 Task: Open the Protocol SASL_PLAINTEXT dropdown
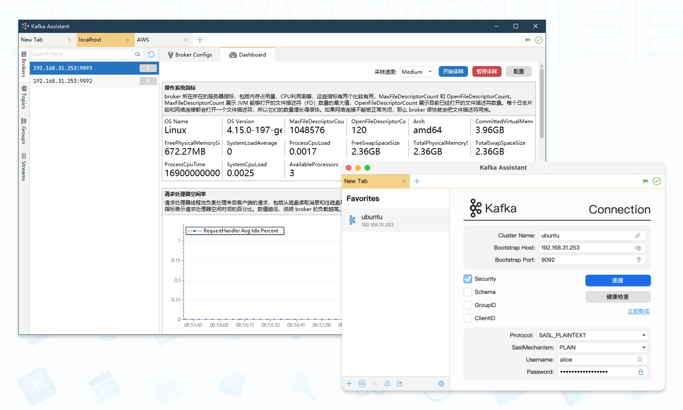[592, 335]
